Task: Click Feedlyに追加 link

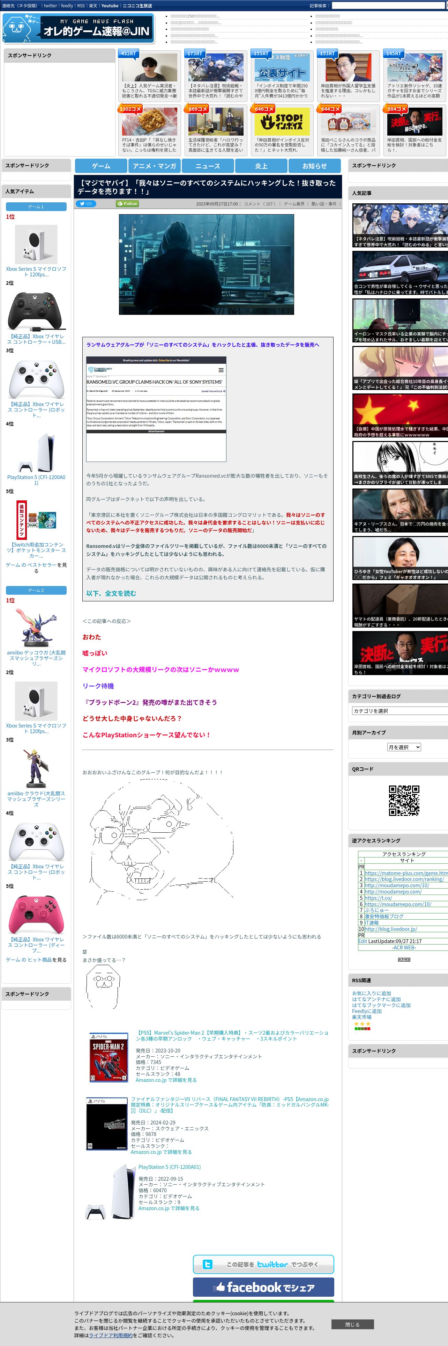Action: (367, 1011)
